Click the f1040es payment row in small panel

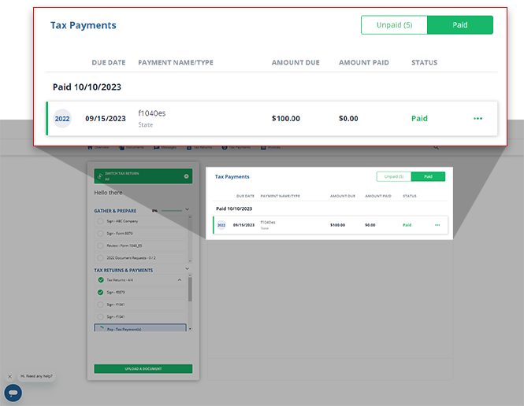[x=330, y=225]
